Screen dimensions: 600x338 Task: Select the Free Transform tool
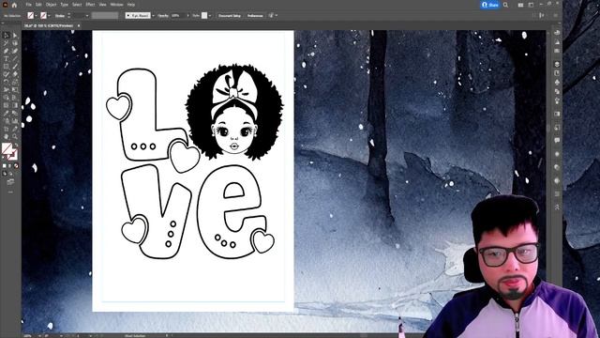coord(15,89)
